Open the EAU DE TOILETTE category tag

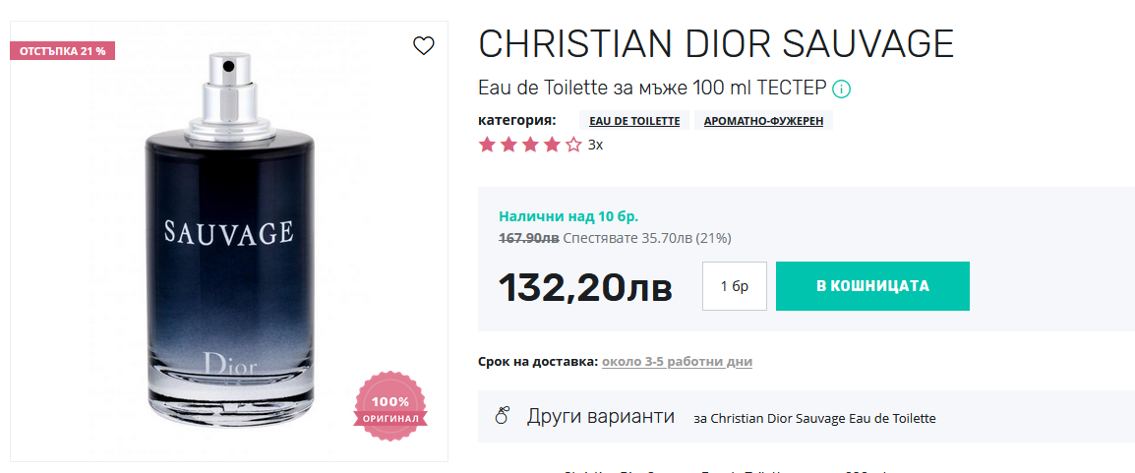click(x=634, y=121)
